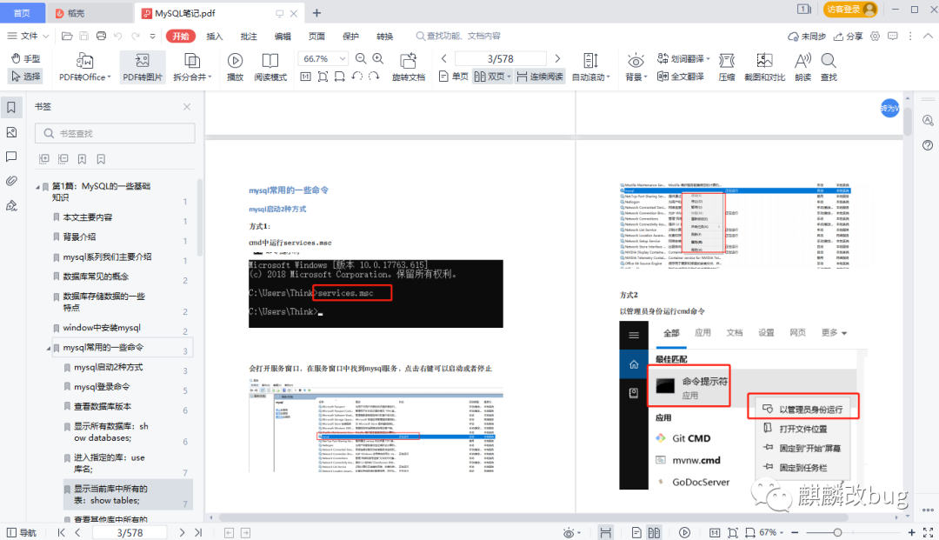The image size is (939, 540).
Task: Open the 页面 ribbon tab
Action: (316, 36)
